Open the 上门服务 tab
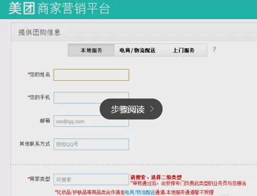 point(184,50)
